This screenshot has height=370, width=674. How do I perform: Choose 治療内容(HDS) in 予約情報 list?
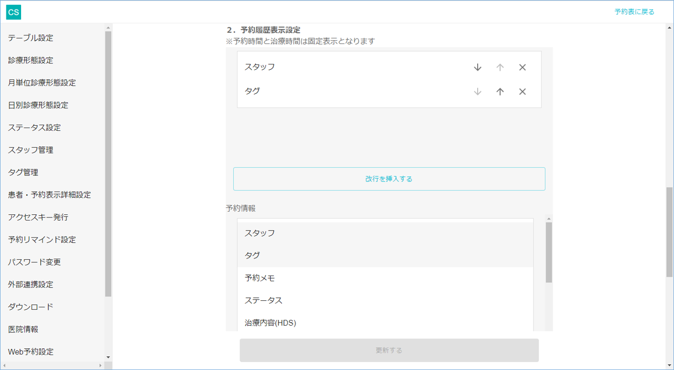[270, 322]
